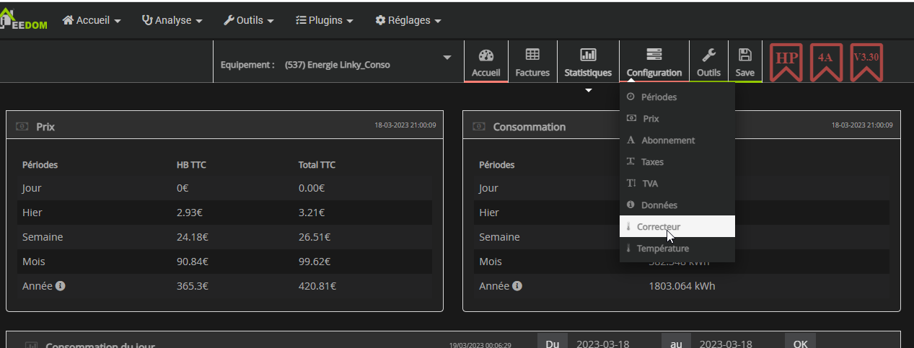Click the red 4A badge icon
This screenshot has height=348, width=914.
825,63
